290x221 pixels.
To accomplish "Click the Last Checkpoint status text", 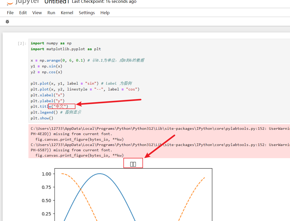I will coord(104,2).
